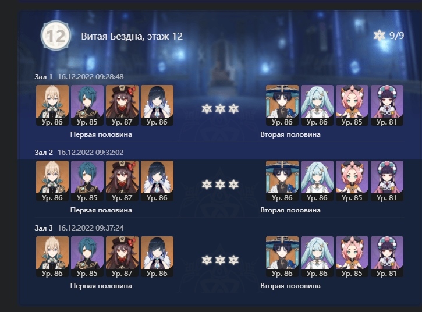The height and width of the screenshot is (312, 422).
Task: Select the wide-hat level 86 character in Зал 2
Action: [282, 181]
